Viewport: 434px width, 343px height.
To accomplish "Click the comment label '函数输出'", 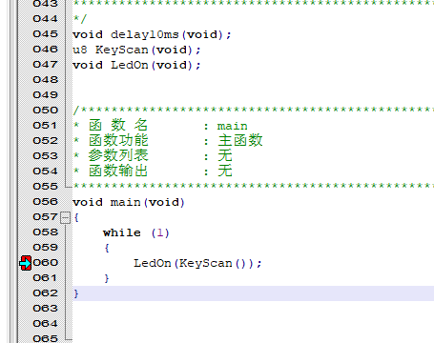I will [118, 171].
